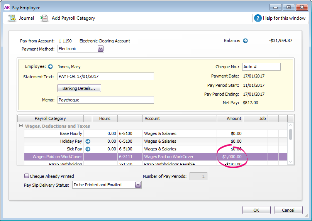
Task: Click the Employee zoom arrow
Action: coord(50,67)
